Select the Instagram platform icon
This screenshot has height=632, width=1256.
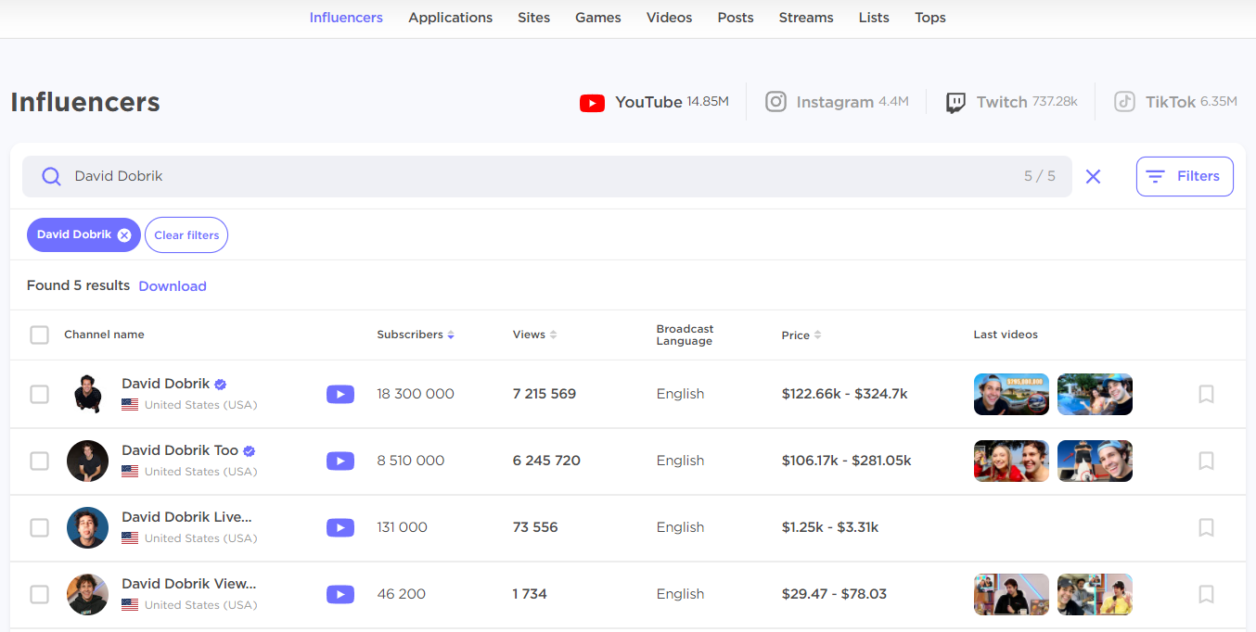[x=775, y=102]
